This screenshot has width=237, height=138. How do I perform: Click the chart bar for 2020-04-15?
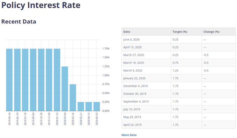[x=89, y=106]
